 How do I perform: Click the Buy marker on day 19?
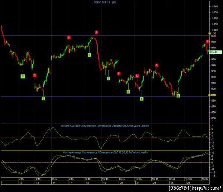click(109, 78)
